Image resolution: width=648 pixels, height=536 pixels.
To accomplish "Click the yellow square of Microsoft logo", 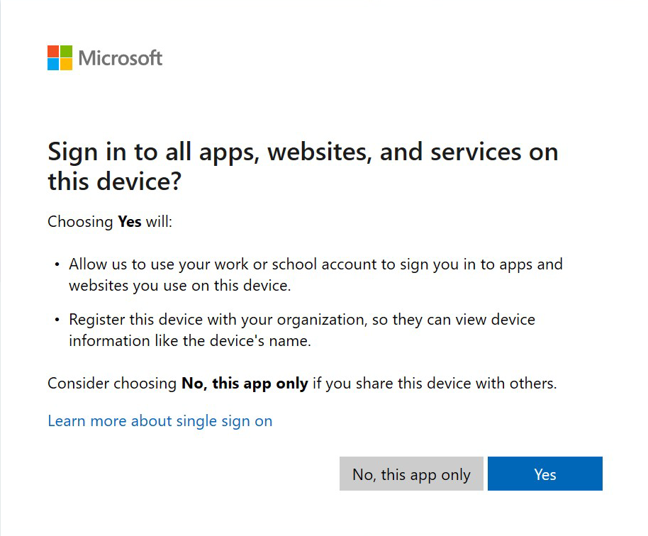I will pyautogui.click(x=66, y=64).
